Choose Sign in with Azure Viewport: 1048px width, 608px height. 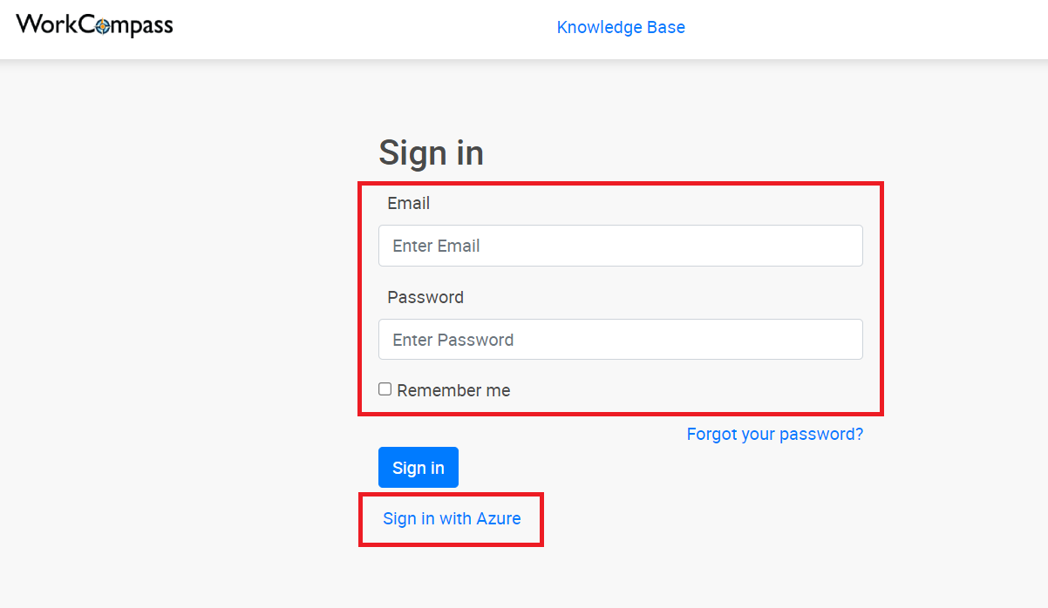point(452,518)
